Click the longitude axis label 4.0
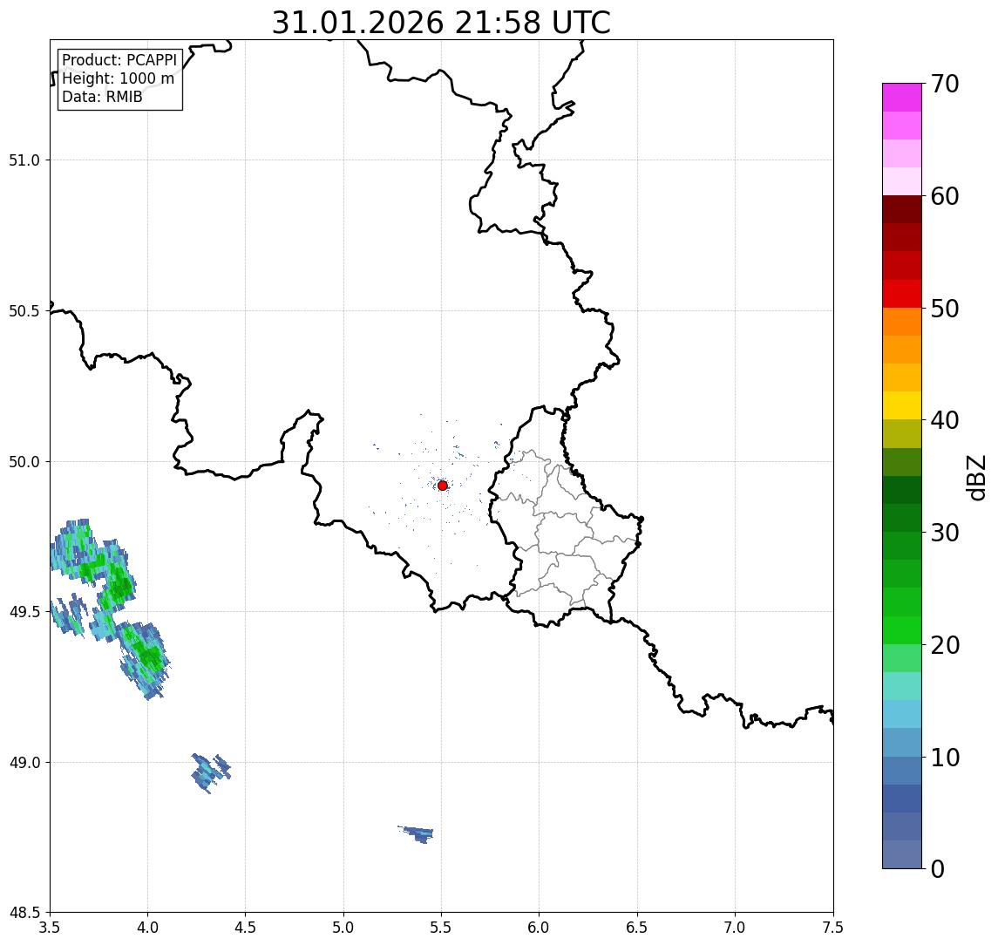The width and height of the screenshot is (998, 945). [147, 928]
